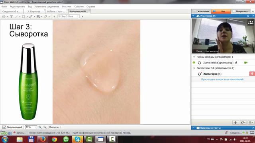Viewport: 255px width, 143px height.
Task: Click the Запись recording indicator
Action: pyautogui.click(x=20, y=133)
